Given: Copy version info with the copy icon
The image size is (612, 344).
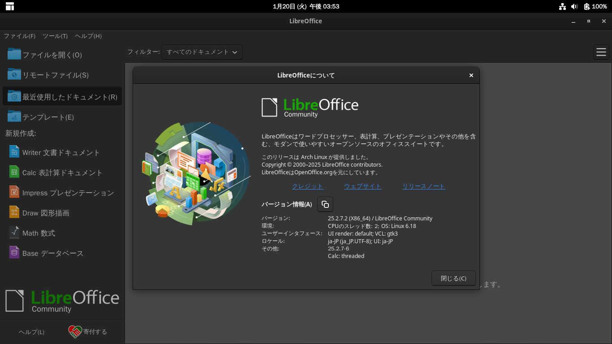Looking at the screenshot, I should [325, 204].
